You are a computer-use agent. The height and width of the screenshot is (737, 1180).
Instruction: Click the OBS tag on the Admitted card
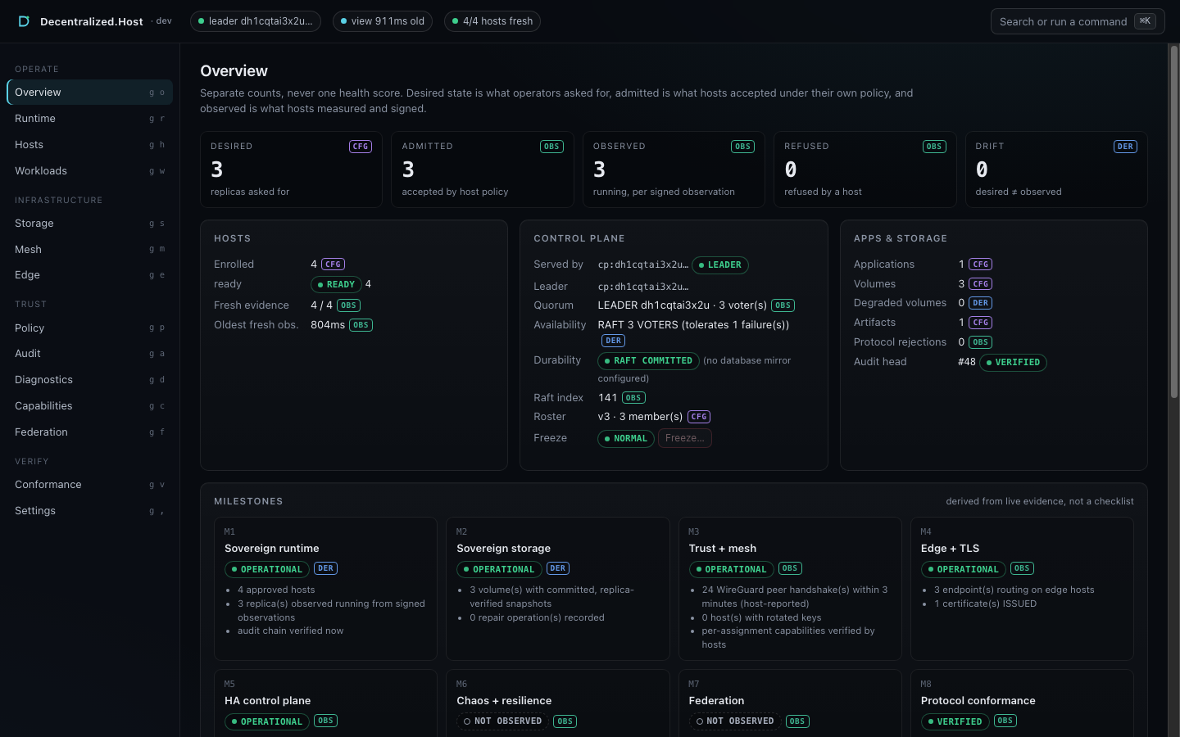[x=551, y=147]
